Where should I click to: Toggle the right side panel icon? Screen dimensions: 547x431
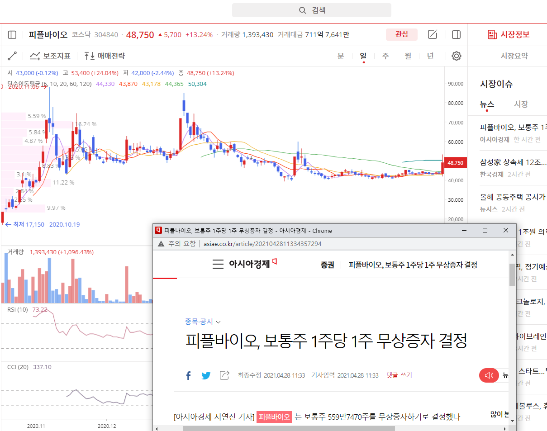456,35
